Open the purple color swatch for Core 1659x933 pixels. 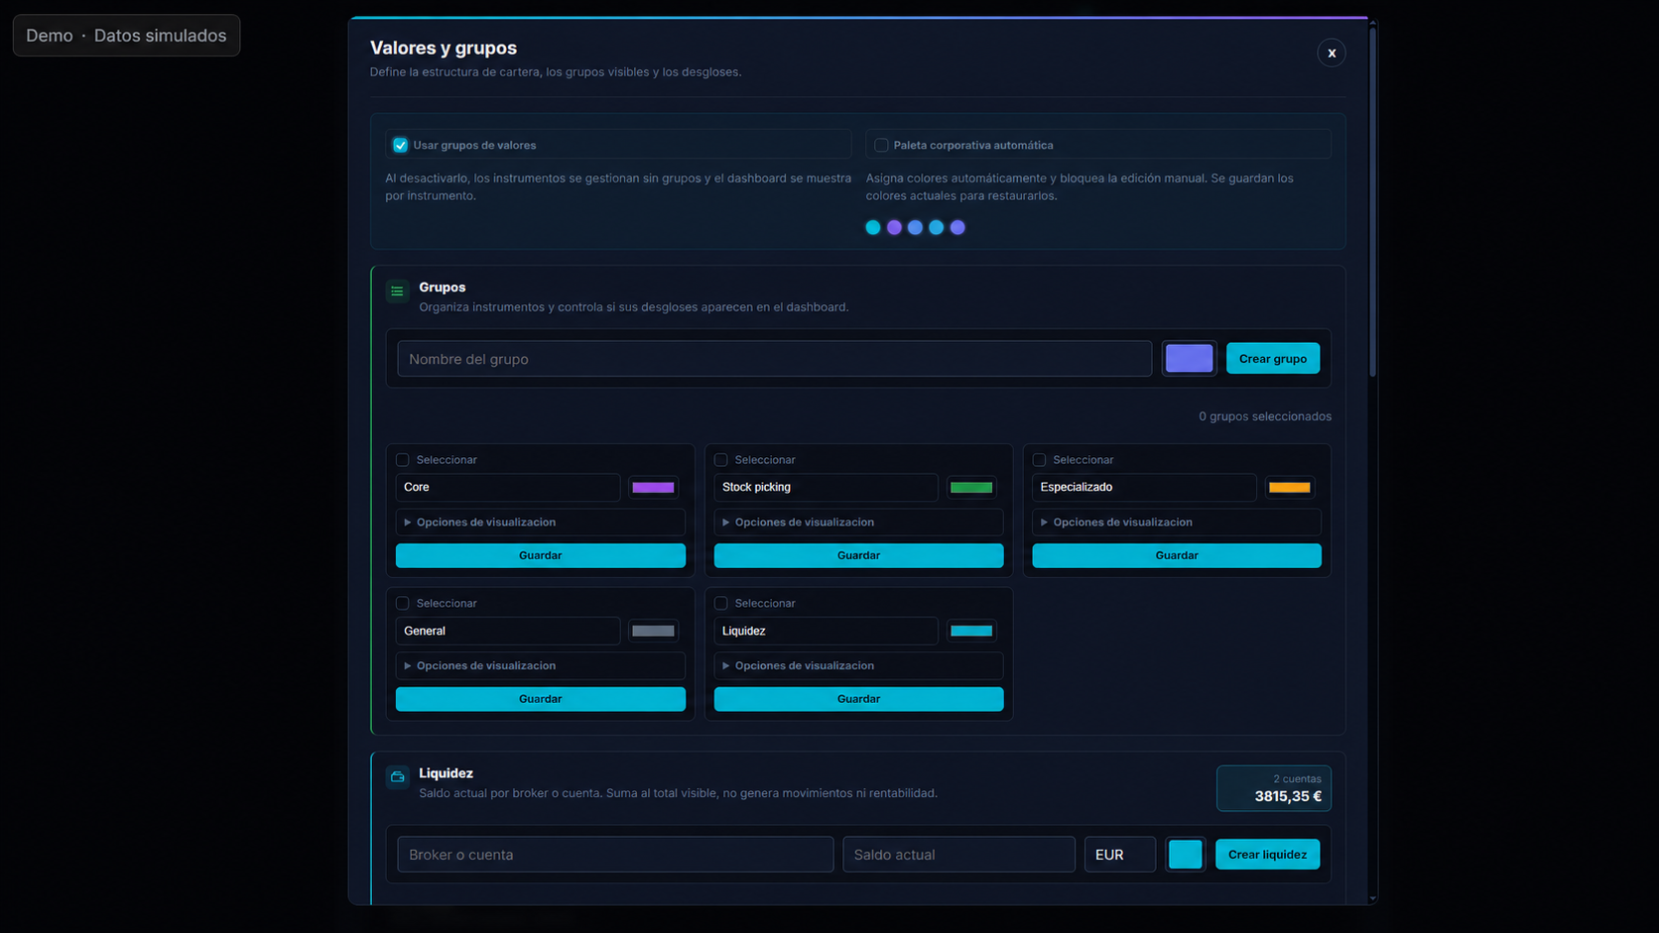click(x=653, y=487)
